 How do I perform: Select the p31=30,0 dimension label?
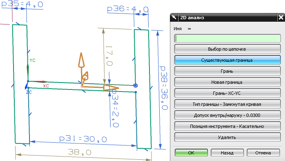coord(83,139)
